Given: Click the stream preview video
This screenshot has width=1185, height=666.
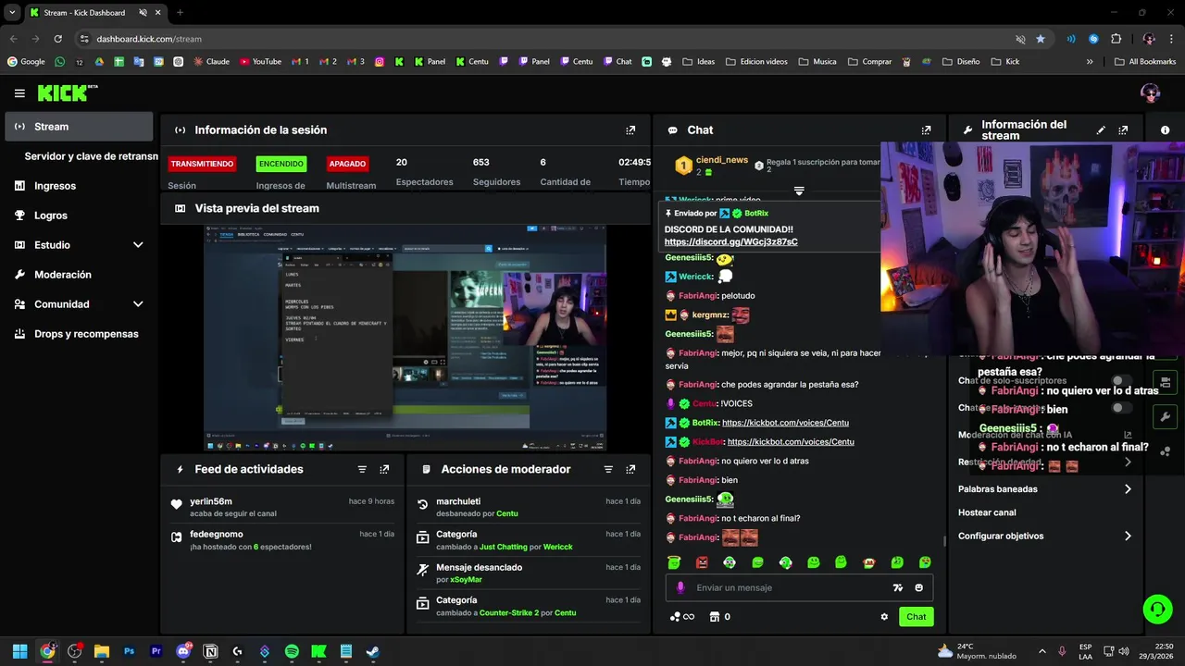Looking at the screenshot, I should tap(405, 338).
